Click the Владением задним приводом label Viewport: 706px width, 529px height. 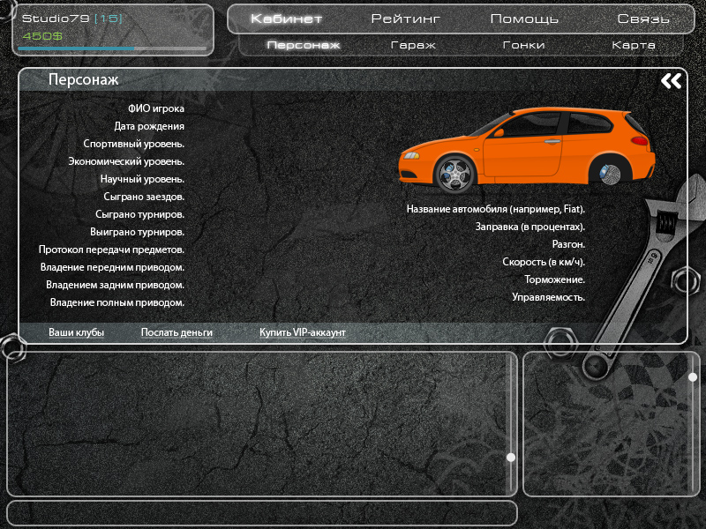pos(116,285)
